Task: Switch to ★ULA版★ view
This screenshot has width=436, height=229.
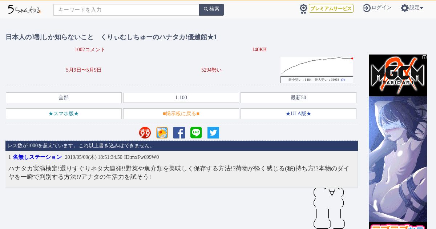Action: 298,114
